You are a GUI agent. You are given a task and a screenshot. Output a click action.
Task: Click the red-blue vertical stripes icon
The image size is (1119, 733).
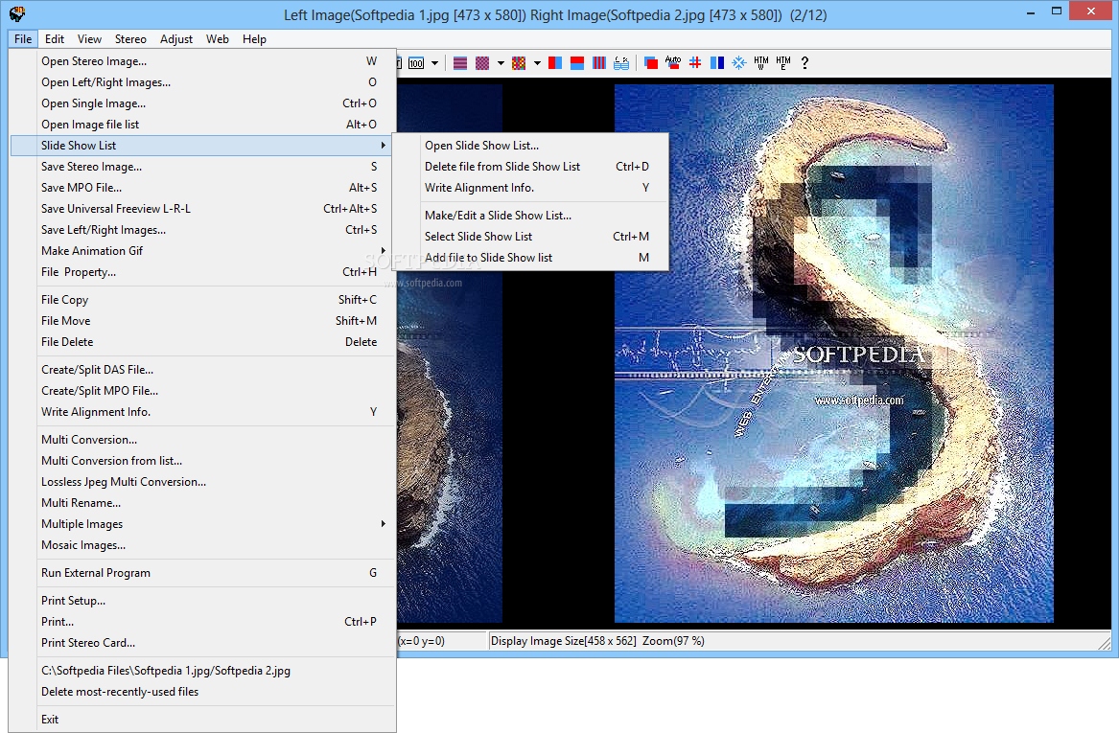tap(599, 62)
